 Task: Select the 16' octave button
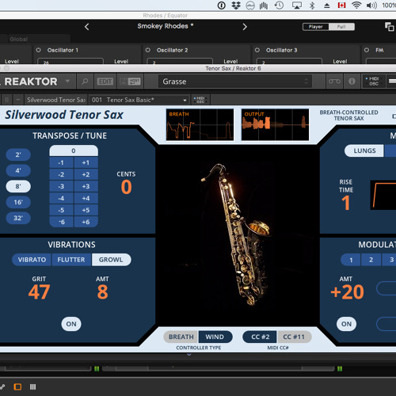click(x=18, y=202)
